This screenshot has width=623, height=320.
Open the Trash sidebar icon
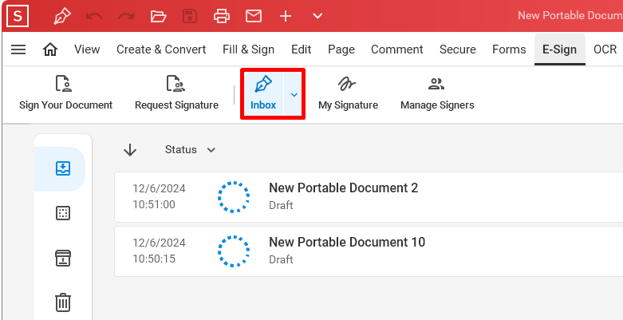pyautogui.click(x=63, y=302)
